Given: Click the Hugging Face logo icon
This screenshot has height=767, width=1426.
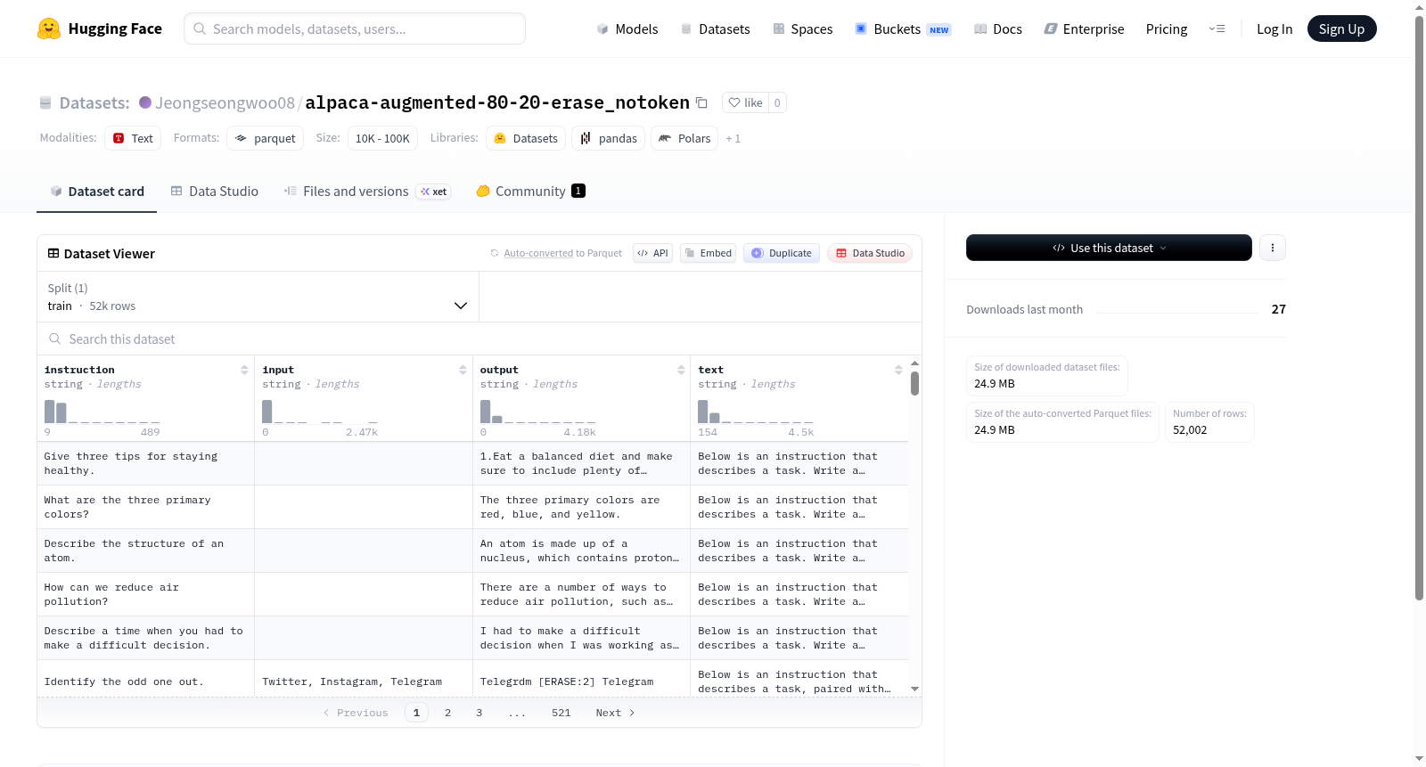Looking at the screenshot, I should [x=49, y=29].
